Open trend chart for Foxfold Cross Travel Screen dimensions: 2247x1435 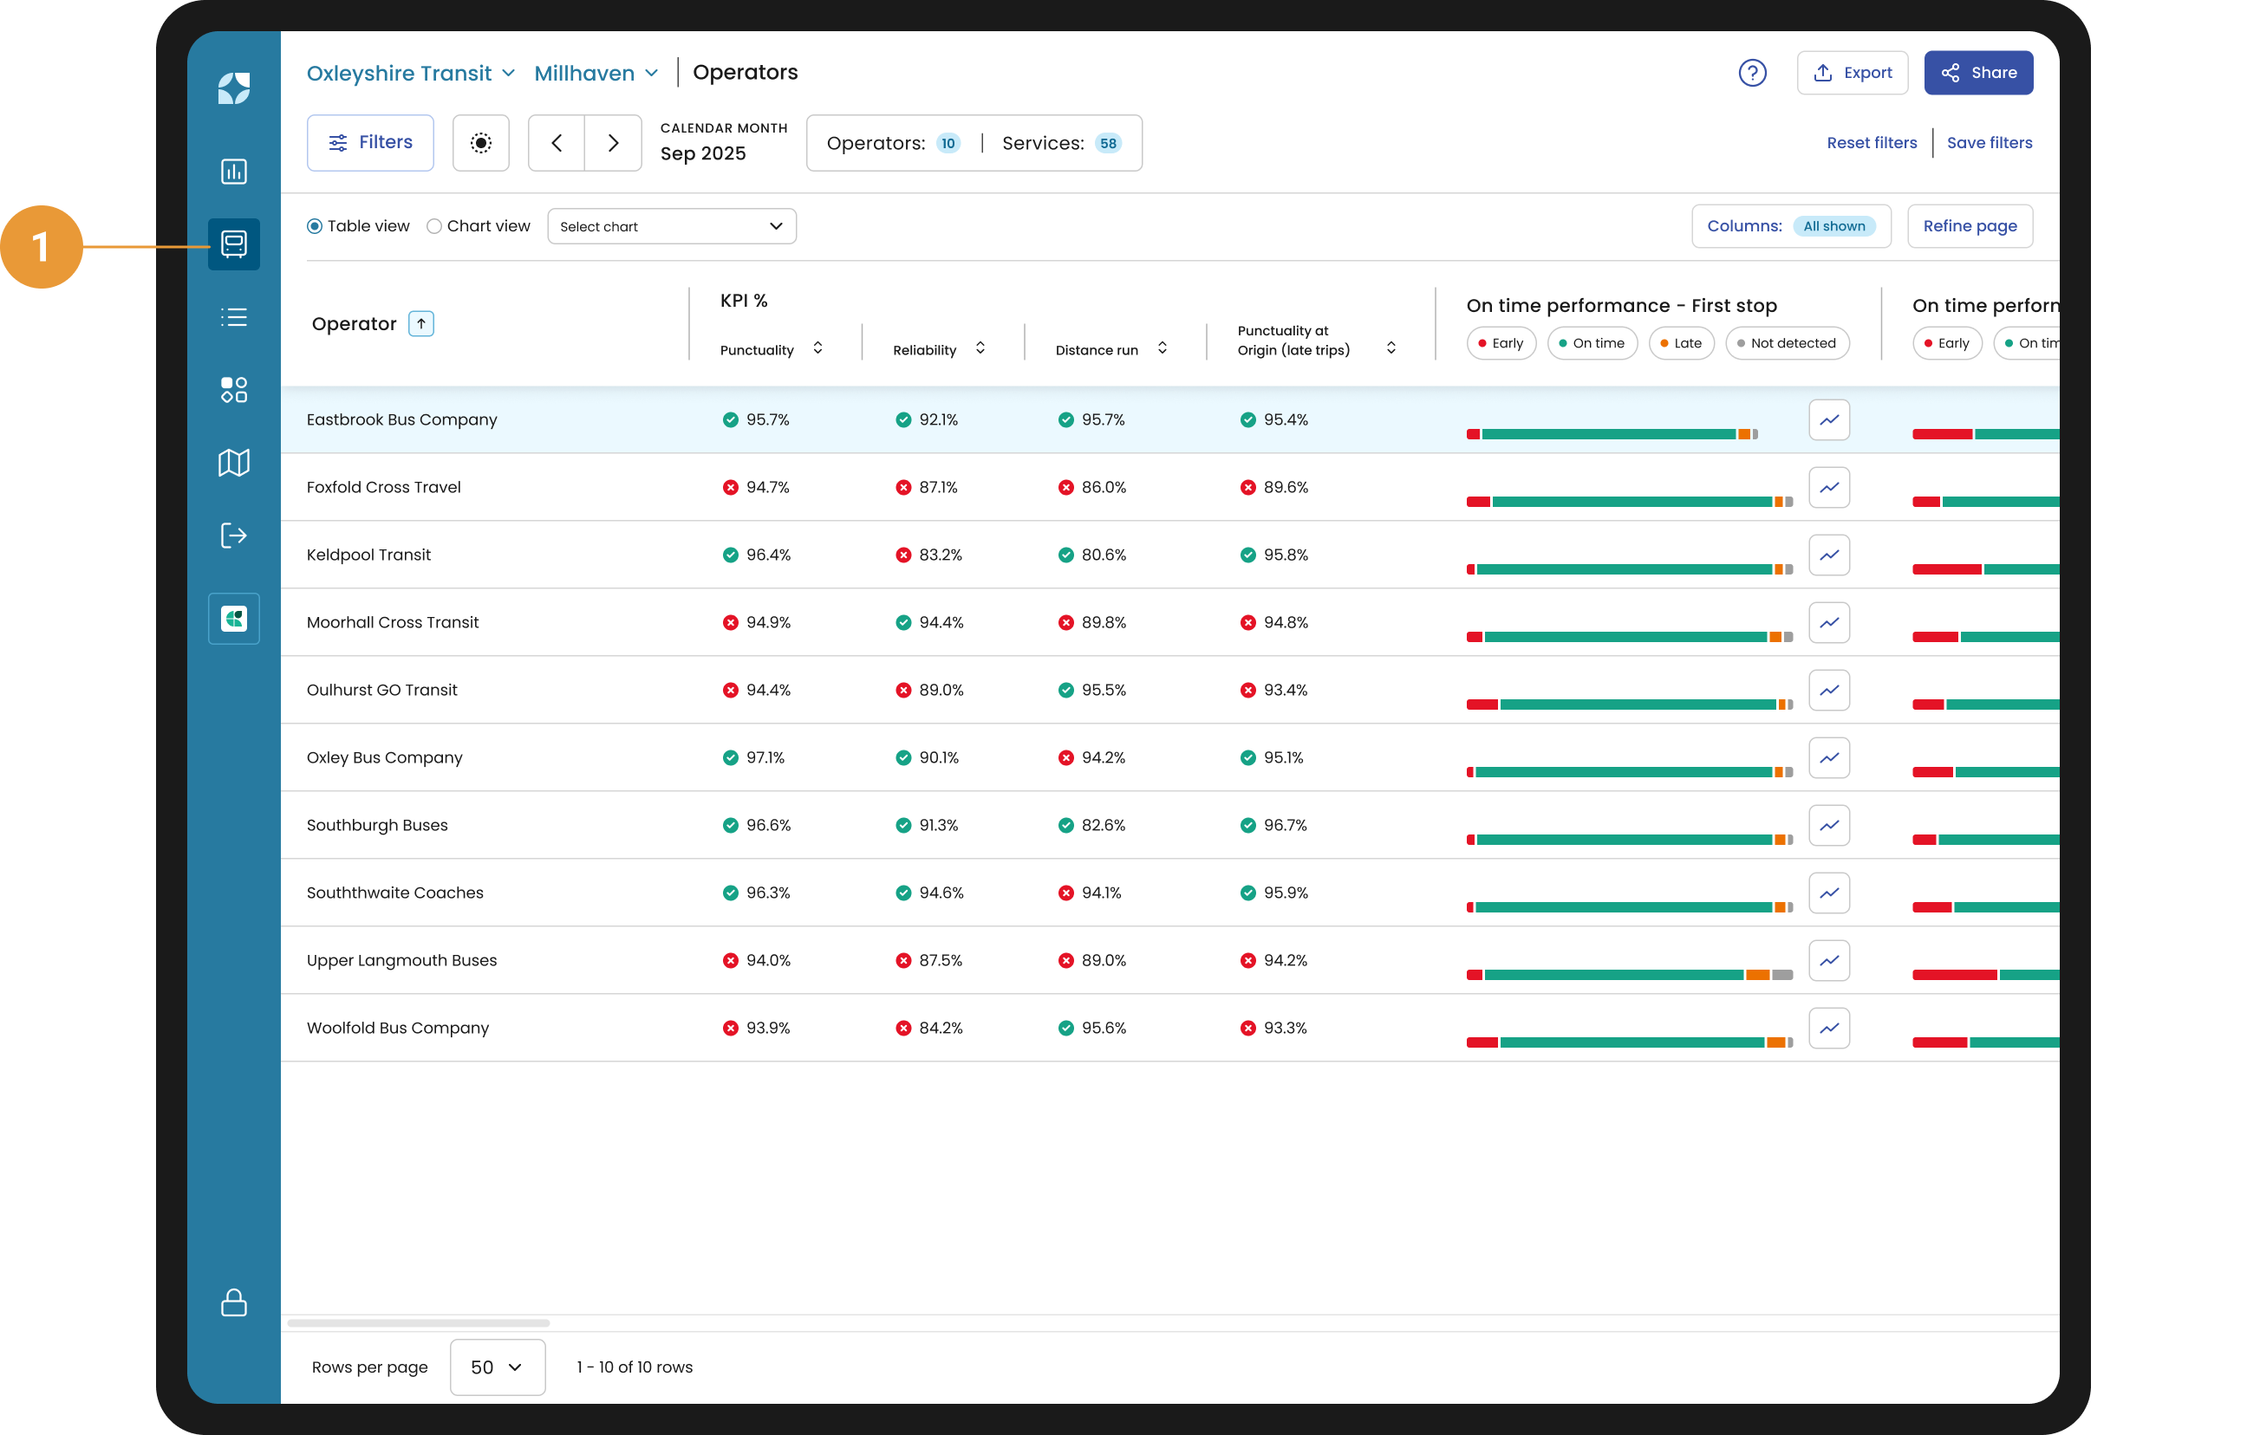point(1828,487)
